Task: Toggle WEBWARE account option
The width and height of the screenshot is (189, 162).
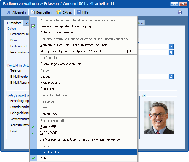Action: [48, 133]
